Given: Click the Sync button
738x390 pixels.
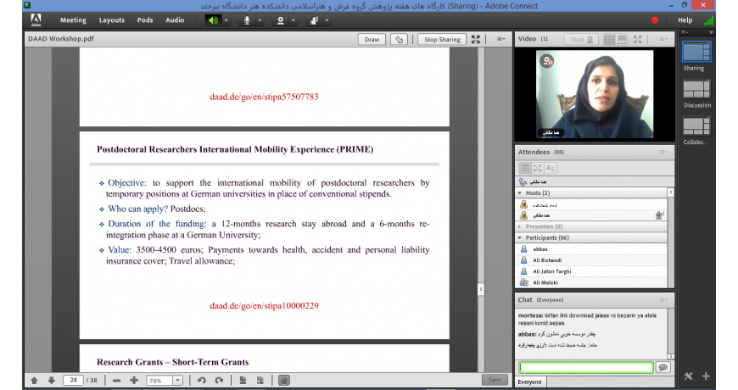Looking at the screenshot, I should click(495, 380).
